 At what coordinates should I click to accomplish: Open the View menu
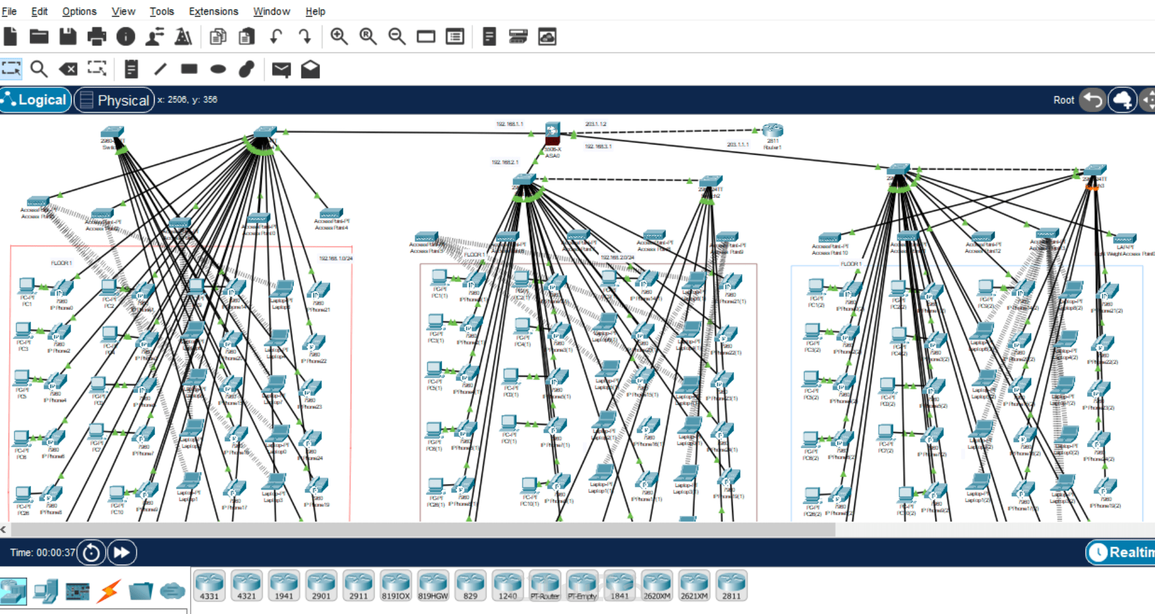[123, 11]
